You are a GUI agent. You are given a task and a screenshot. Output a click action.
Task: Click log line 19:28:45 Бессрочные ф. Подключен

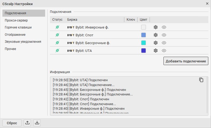click(89, 90)
